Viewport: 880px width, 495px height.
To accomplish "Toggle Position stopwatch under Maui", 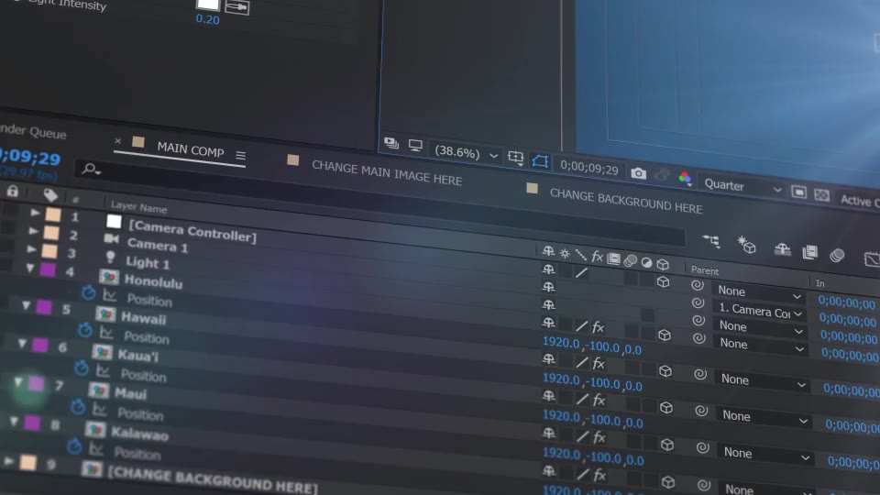I will coord(77,407).
